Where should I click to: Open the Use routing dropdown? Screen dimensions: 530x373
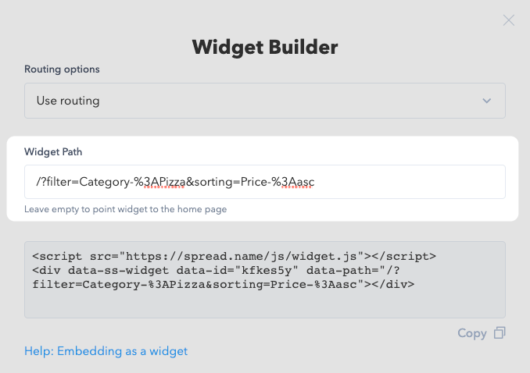(265, 101)
